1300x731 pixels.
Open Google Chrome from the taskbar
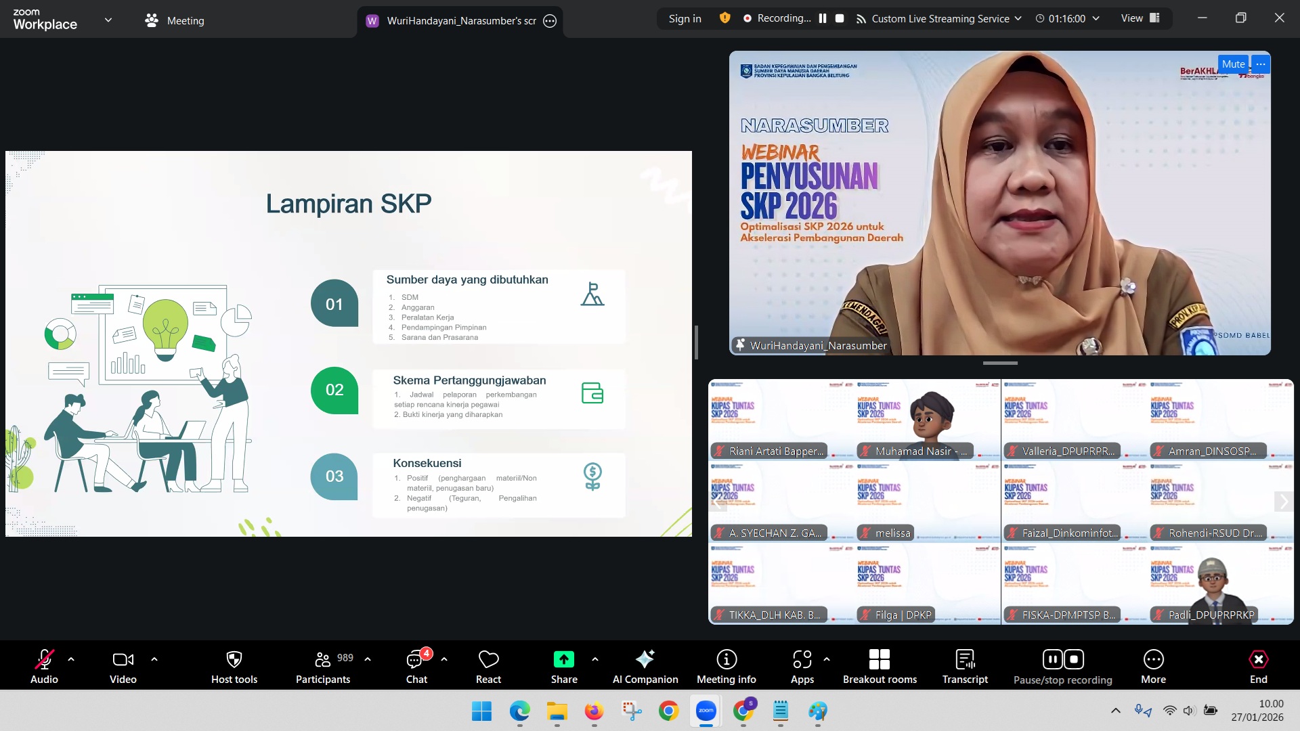pos(668,711)
